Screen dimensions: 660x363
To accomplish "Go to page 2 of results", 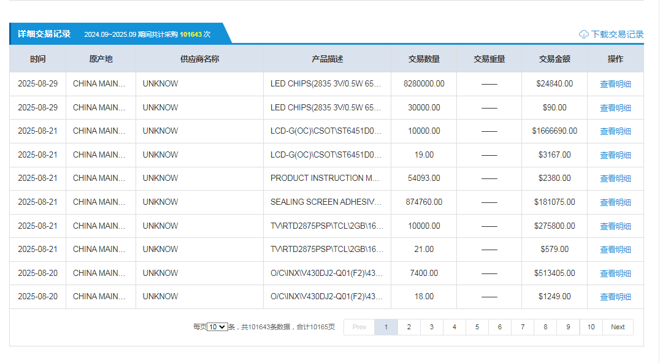I will click(x=409, y=327).
